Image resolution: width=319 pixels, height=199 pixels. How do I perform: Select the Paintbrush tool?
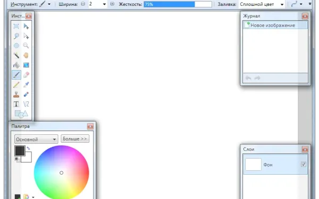coord(16,75)
